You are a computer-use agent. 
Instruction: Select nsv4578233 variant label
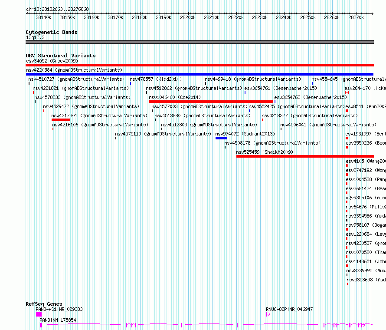point(82,97)
